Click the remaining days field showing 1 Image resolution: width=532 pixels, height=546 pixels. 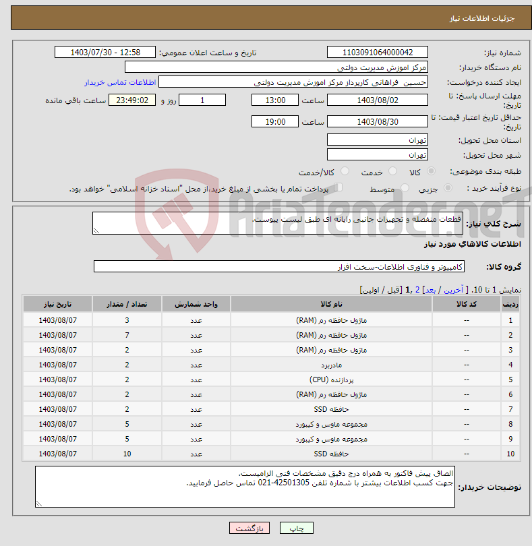tap(202, 100)
